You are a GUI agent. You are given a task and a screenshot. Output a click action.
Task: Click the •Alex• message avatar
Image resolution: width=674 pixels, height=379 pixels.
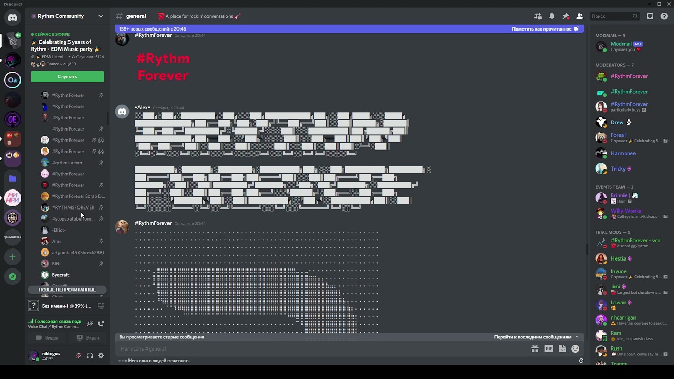pyautogui.click(x=122, y=112)
